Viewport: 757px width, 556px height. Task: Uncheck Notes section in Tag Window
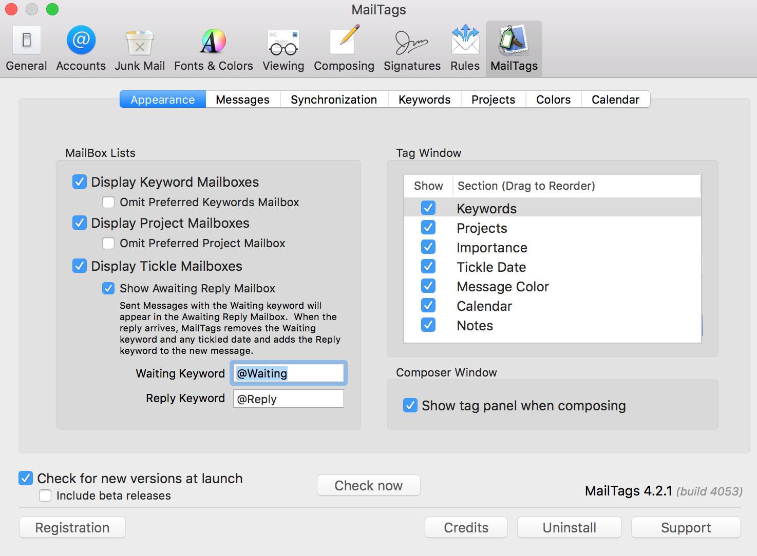428,325
